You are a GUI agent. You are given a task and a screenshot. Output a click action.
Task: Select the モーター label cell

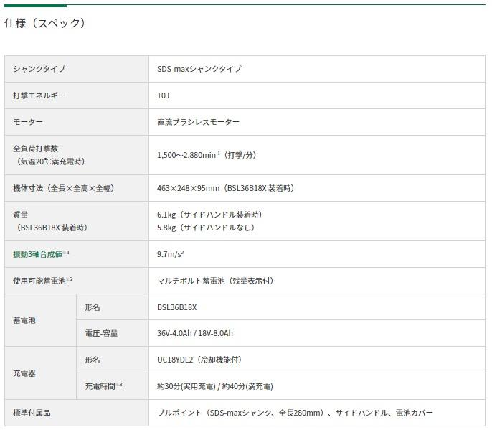(x=77, y=122)
